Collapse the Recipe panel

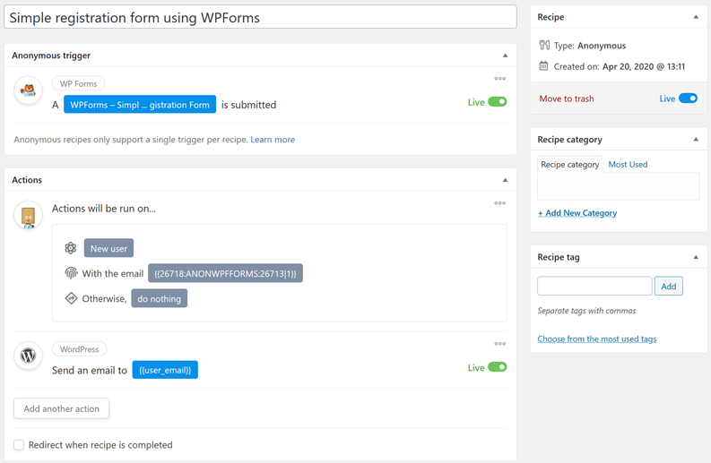[x=696, y=17]
